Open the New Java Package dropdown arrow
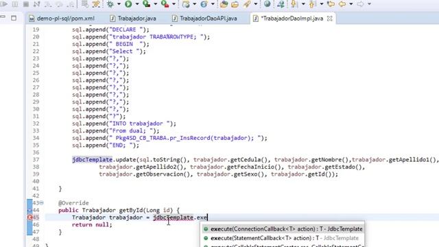The height and width of the screenshot is (247, 439). pos(194,4)
